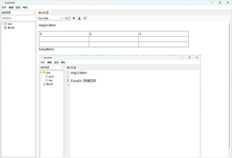This screenshot has width=232, height=158.
Task: Open the 编辑 menu
Action: point(11,7)
